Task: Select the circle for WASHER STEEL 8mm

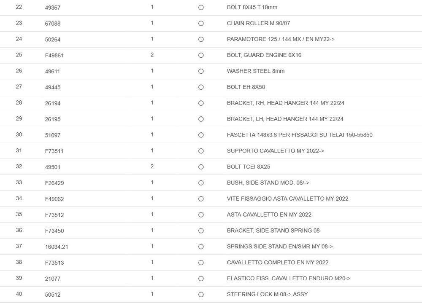Action: [x=201, y=71]
